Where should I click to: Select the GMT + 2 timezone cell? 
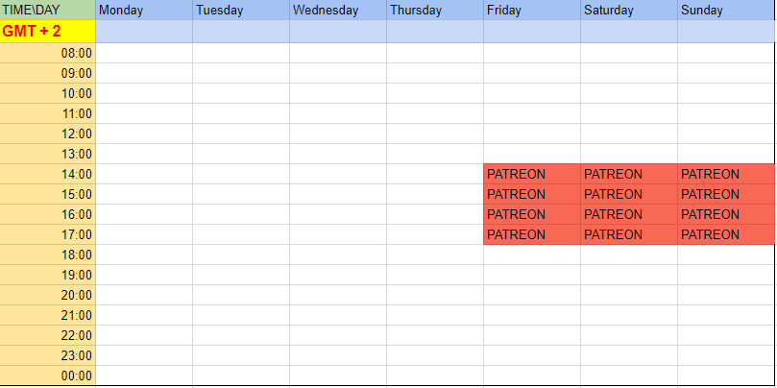point(48,31)
